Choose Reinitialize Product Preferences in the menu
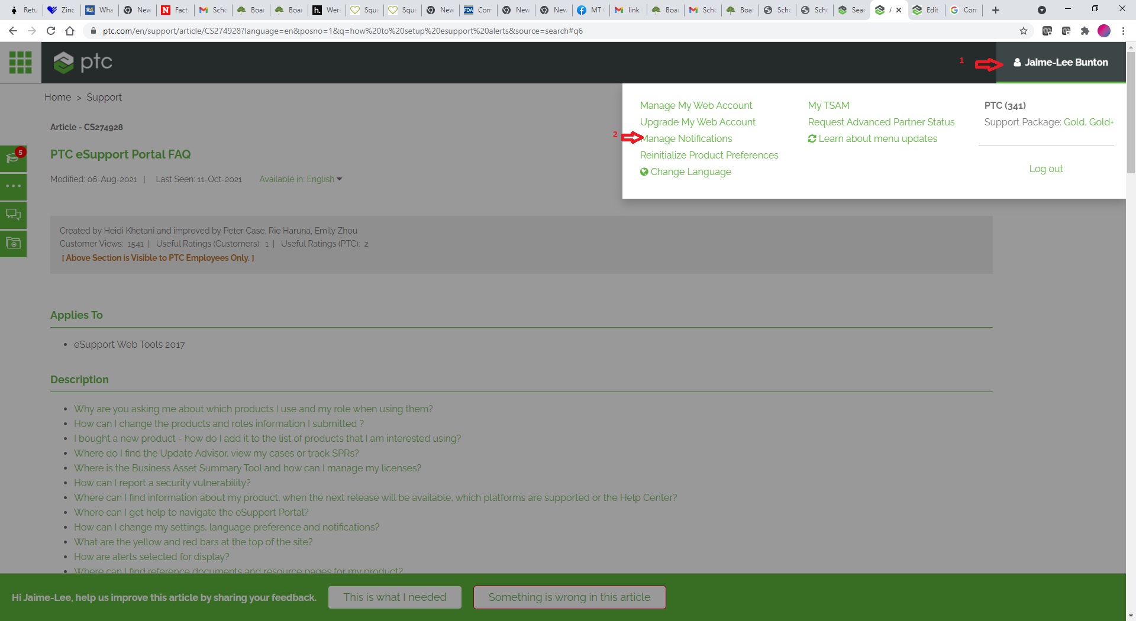Viewport: 1136px width, 621px height. pos(709,155)
